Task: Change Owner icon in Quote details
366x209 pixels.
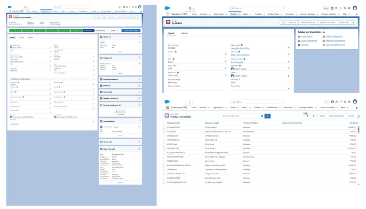Action: [x=288, y=76]
